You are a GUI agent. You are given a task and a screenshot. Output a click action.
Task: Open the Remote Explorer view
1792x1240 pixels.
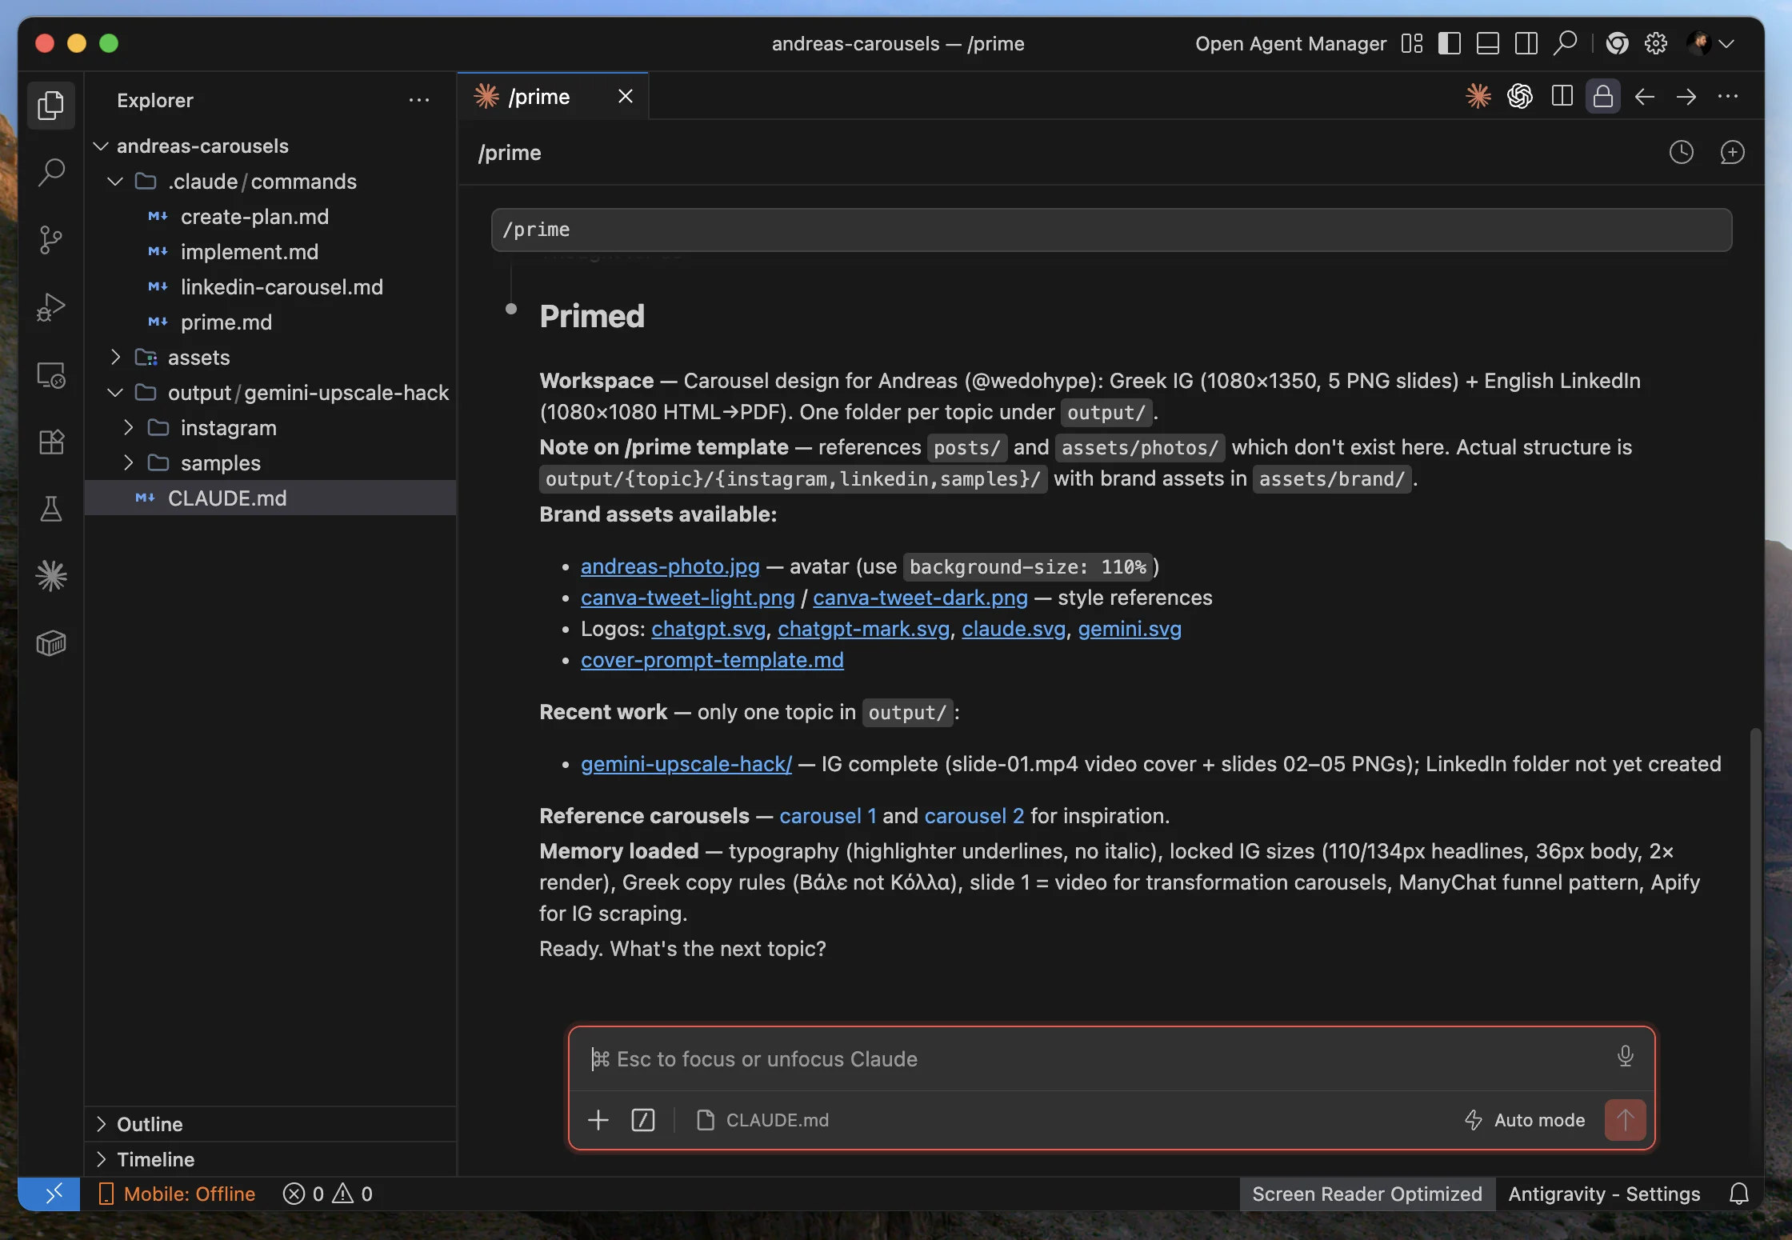pos(51,374)
